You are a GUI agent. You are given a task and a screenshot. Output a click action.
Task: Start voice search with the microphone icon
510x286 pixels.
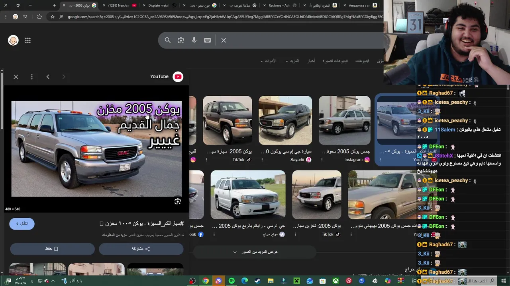click(x=194, y=40)
